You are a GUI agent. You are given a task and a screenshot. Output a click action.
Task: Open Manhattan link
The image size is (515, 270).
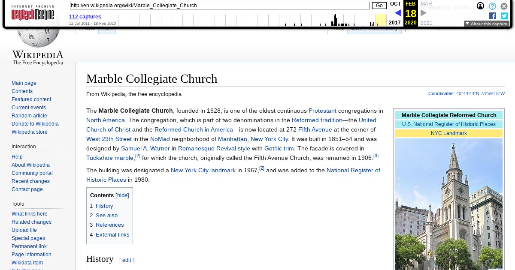pos(233,139)
